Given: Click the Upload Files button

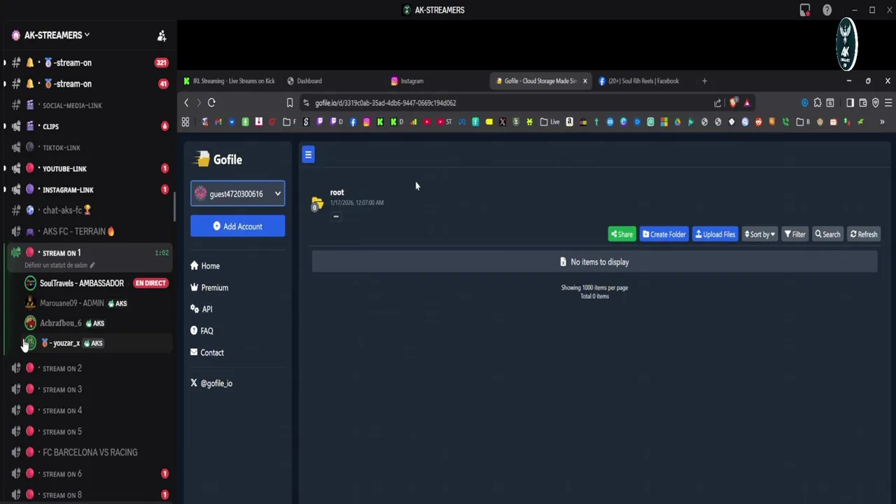Looking at the screenshot, I should click(715, 234).
